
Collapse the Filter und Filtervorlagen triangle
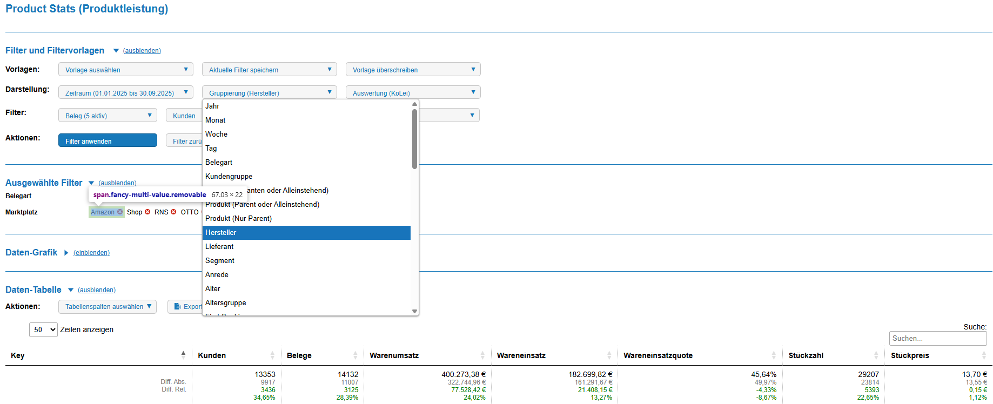pyautogui.click(x=116, y=51)
